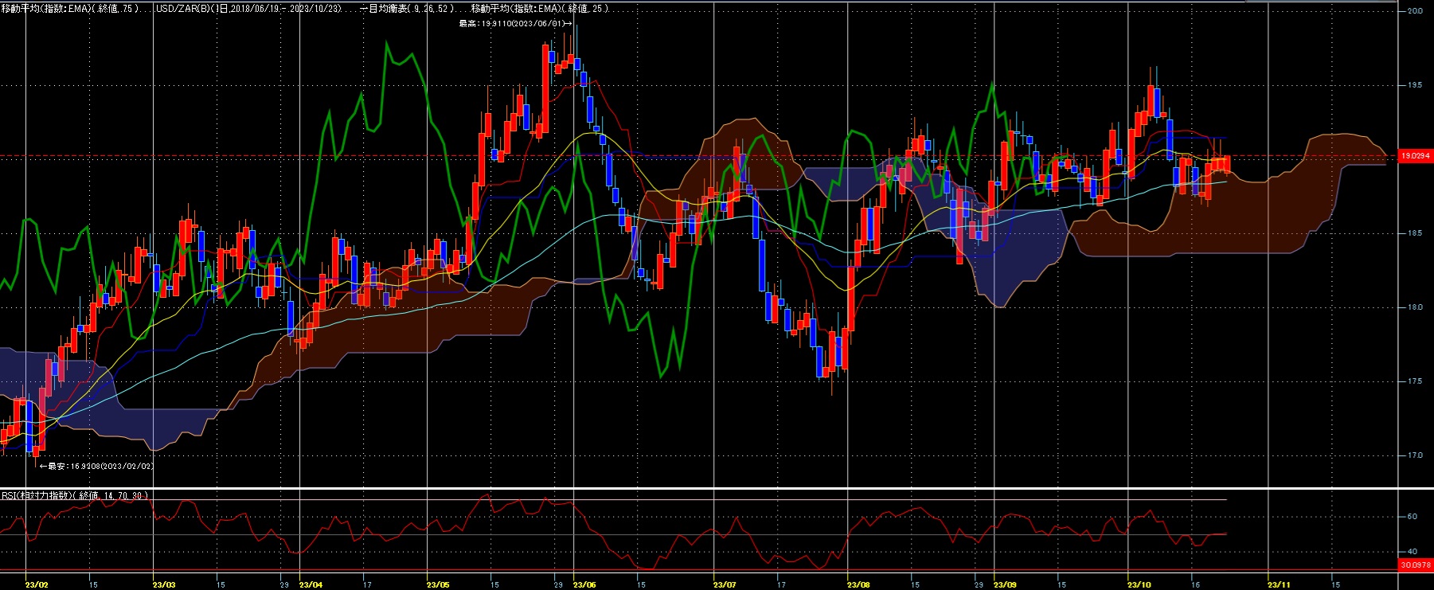
Task: Click the 最高 19.9110 high price annotation
Action: click(x=514, y=24)
